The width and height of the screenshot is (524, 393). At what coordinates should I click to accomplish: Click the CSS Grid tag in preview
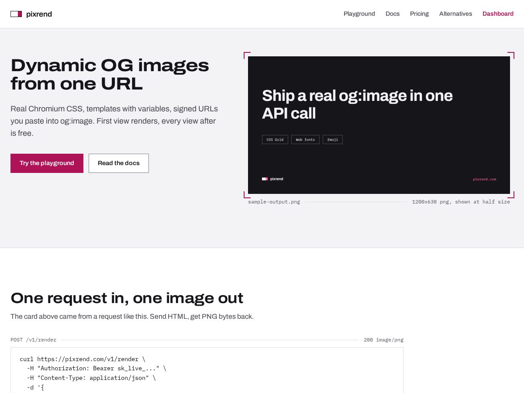point(275,140)
